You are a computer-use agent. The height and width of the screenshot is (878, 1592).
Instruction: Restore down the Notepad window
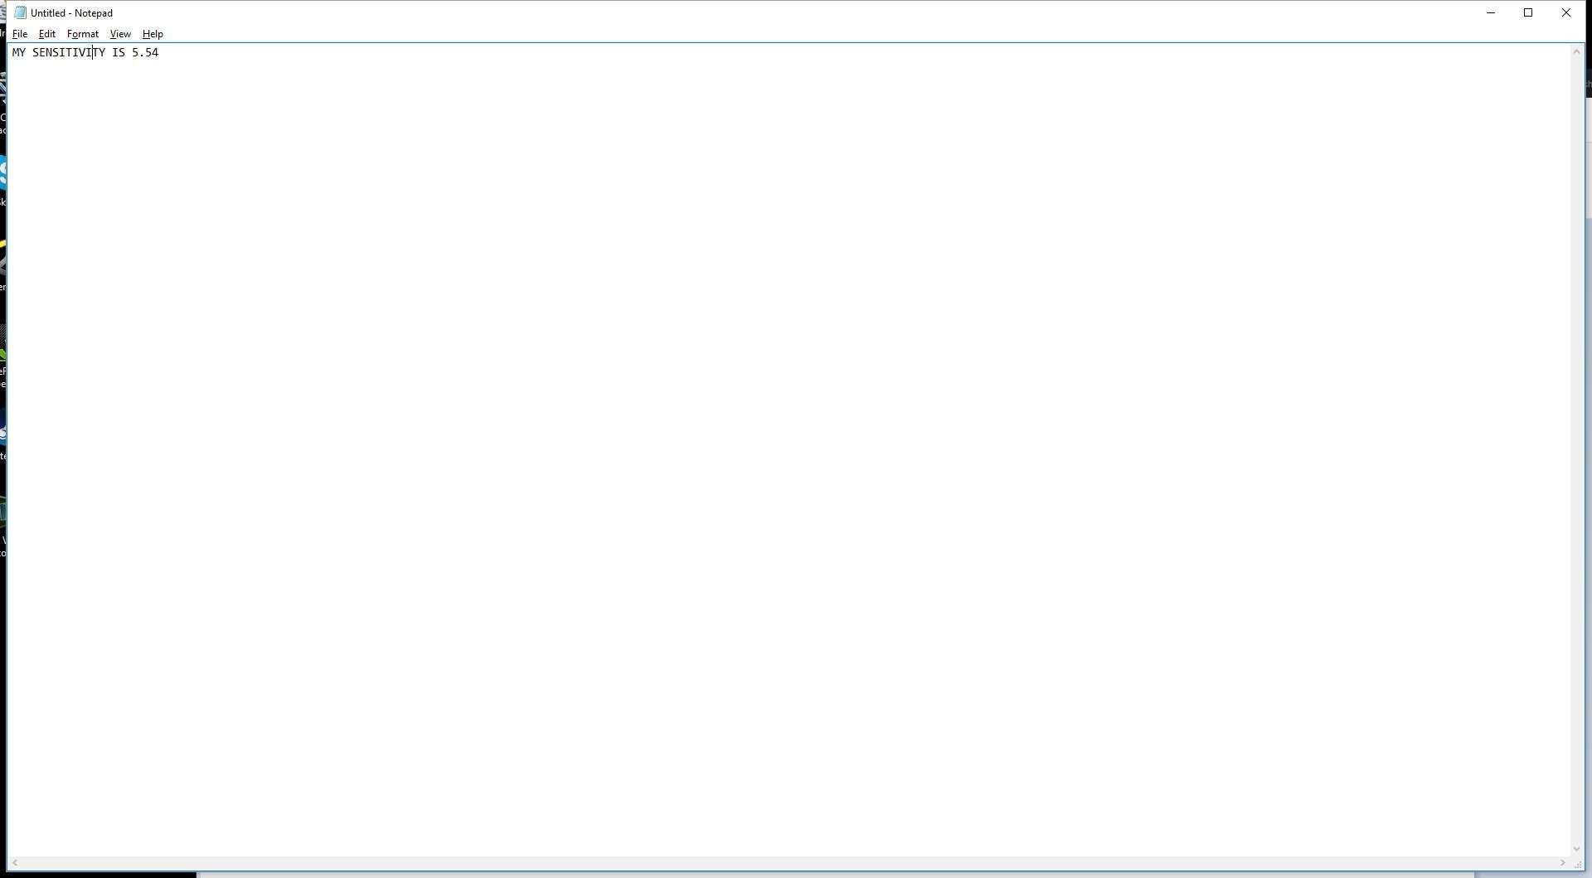click(x=1528, y=12)
